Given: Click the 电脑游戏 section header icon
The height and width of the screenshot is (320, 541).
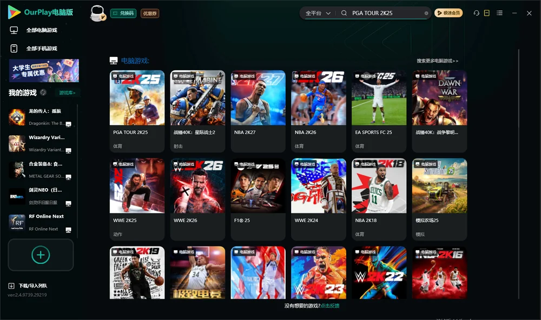Looking at the screenshot, I should coord(114,61).
